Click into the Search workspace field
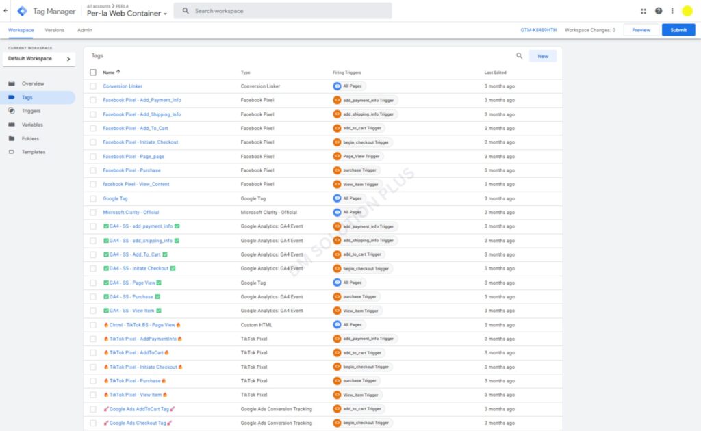The height and width of the screenshot is (431, 701). [288, 11]
